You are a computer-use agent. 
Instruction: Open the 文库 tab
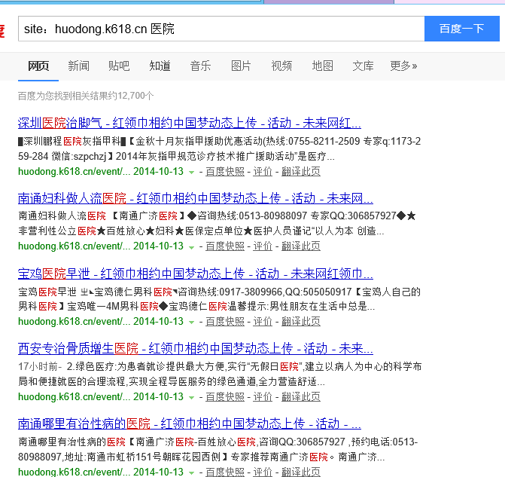(x=363, y=66)
